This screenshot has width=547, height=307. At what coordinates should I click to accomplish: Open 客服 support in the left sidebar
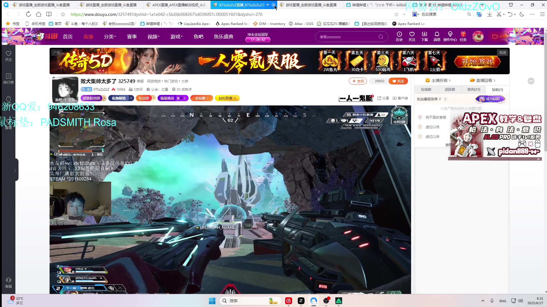[9, 283]
